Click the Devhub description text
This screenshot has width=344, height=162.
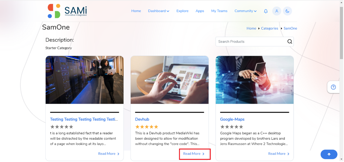click(167, 138)
